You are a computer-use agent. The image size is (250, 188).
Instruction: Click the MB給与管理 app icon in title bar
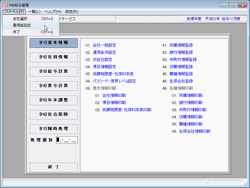(5, 5)
